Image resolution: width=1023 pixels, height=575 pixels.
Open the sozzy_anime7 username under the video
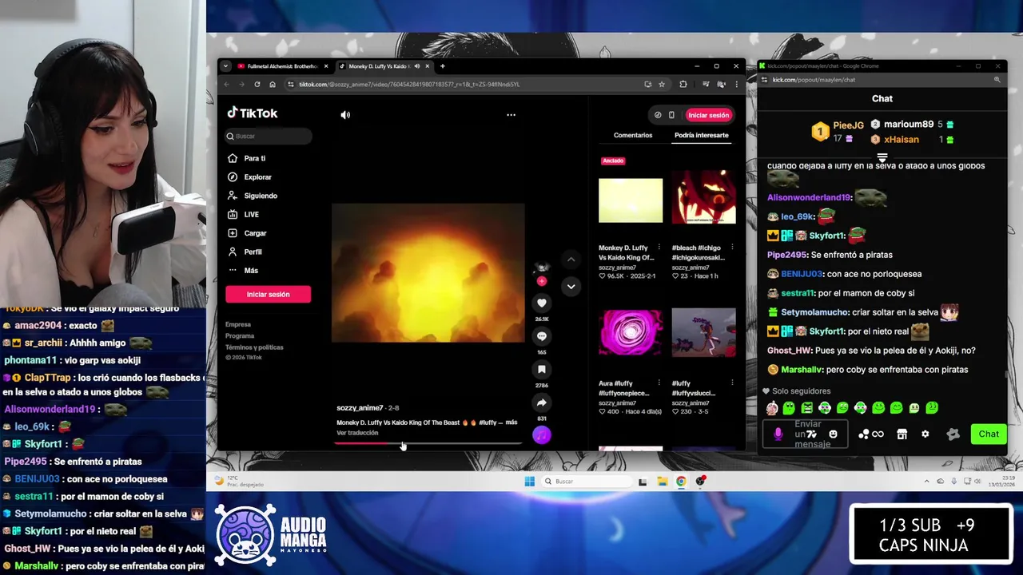point(360,408)
